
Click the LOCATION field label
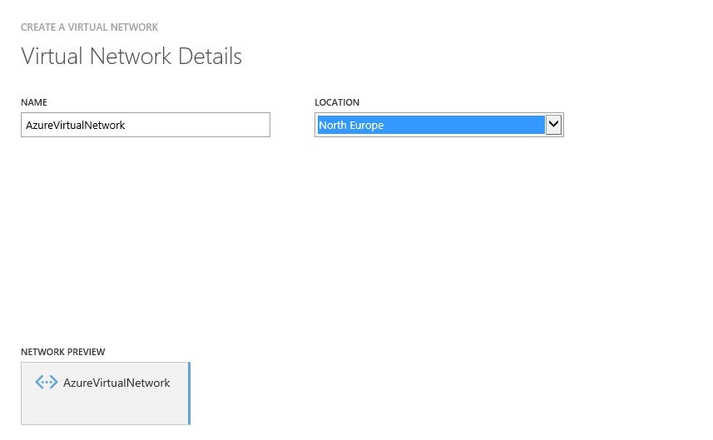click(x=337, y=102)
